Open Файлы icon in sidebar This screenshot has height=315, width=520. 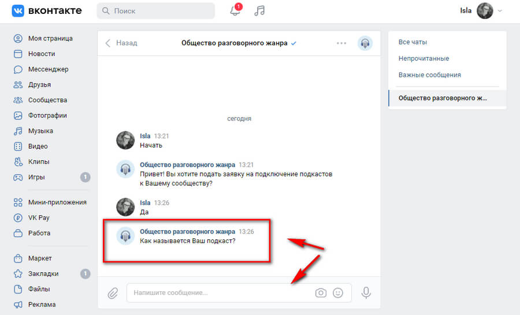point(18,289)
